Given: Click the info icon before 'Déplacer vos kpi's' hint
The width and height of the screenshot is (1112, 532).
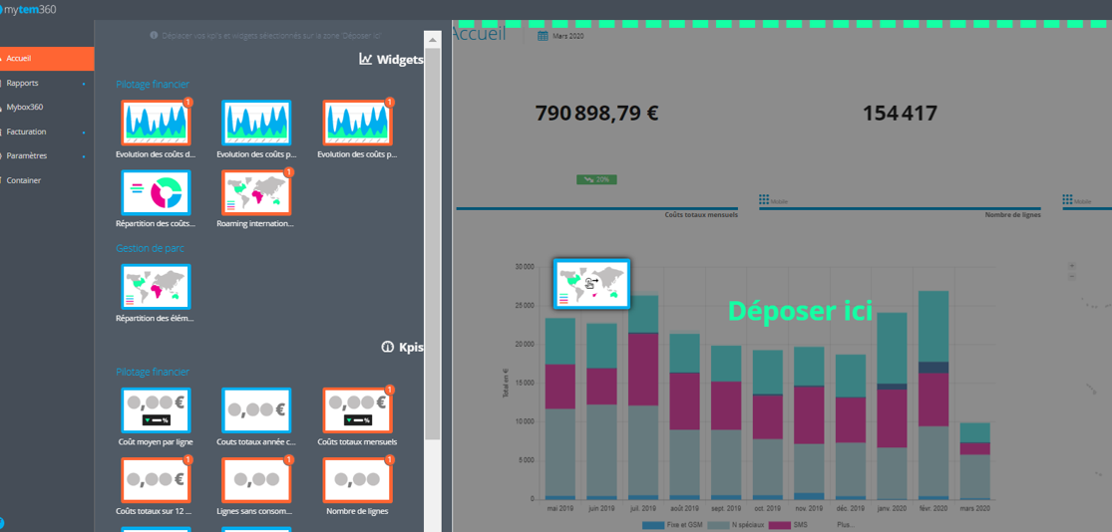Looking at the screenshot, I should click(154, 35).
